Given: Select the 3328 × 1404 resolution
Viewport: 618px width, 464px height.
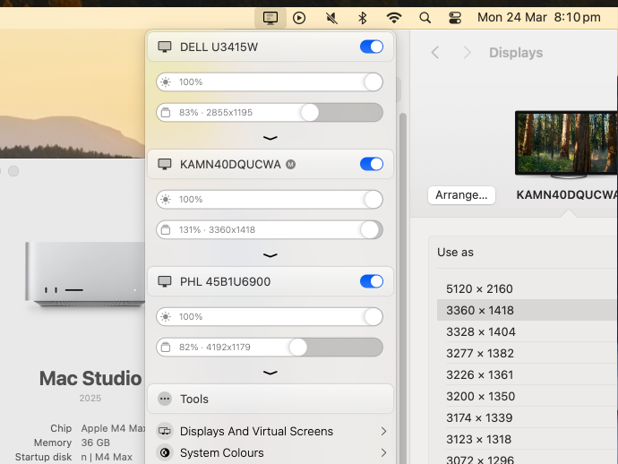Looking at the screenshot, I should pos(528,331).
